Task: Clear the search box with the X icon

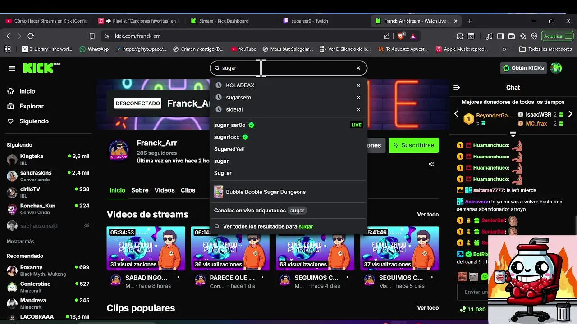Action: pos(358,68)
